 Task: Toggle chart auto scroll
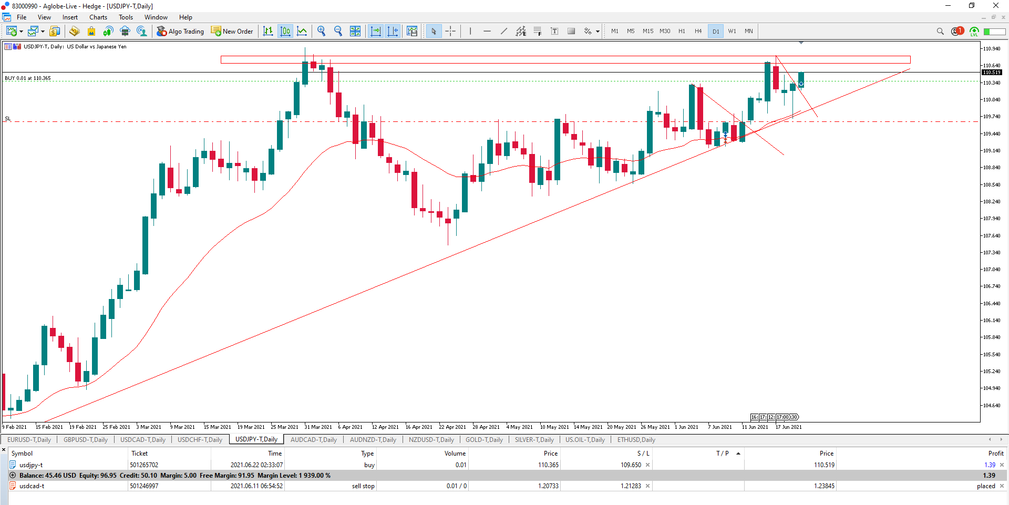[376, 32]
